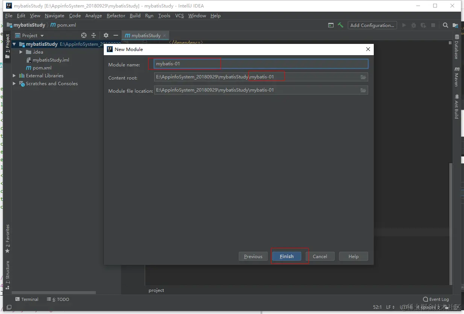The image size is (464, 314).
Task: Click the Collapse All icon in the Project panel
Action: click(x=94, y=35)
